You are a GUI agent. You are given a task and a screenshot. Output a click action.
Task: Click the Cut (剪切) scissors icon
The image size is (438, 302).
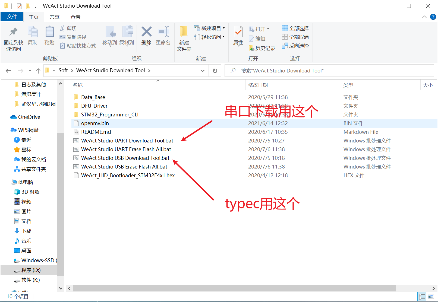[62, 28]
